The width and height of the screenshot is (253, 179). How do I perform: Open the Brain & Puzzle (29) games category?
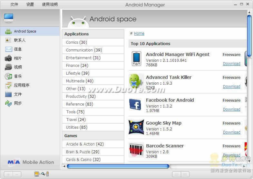[x=93, y=152]
